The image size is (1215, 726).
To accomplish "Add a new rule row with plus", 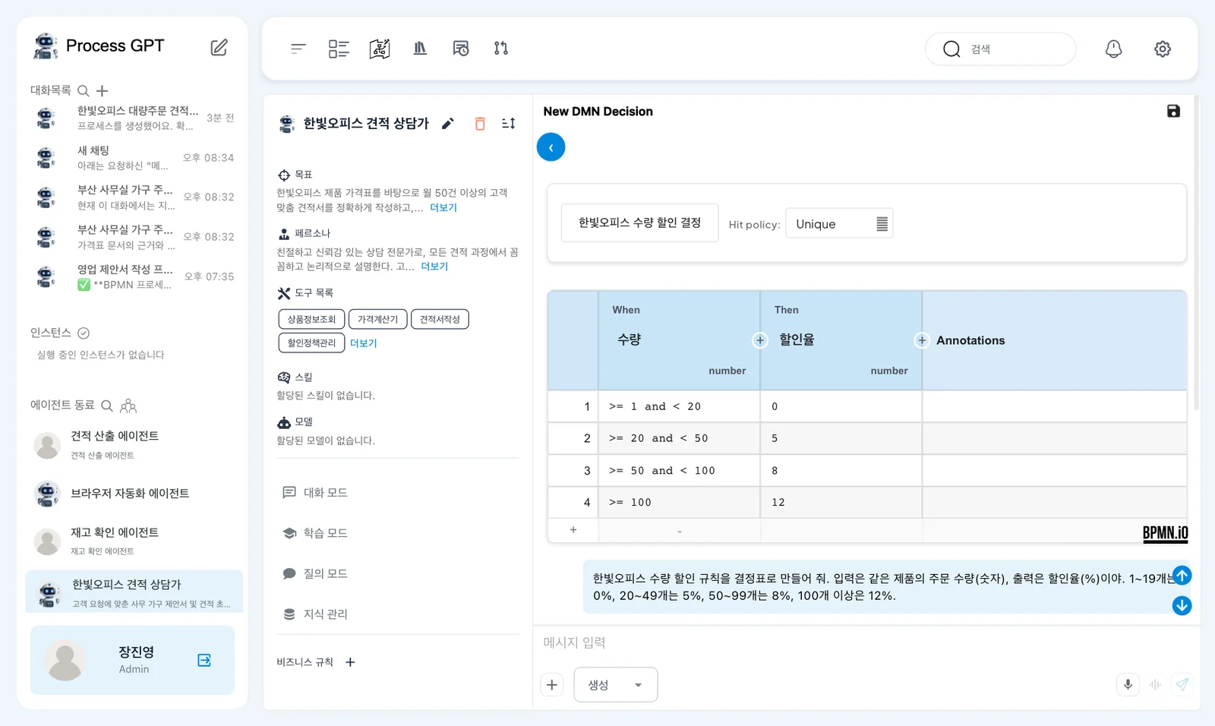I will click(573, 530).
